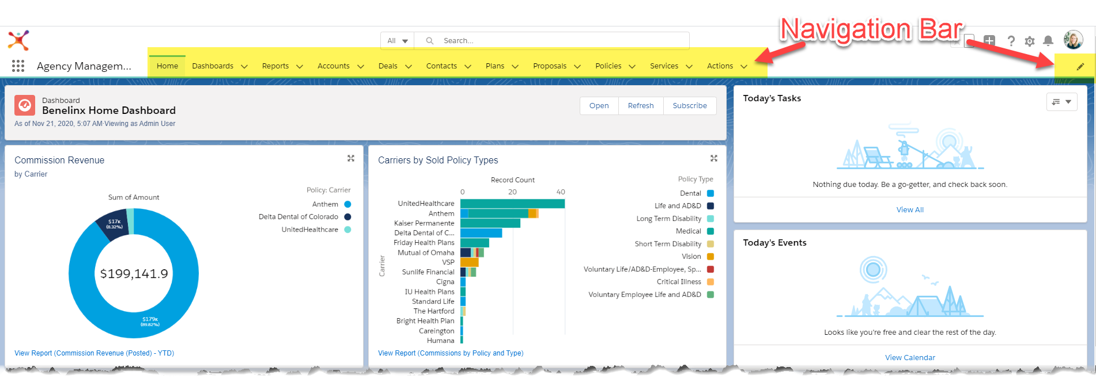Open the Proposals tab
The image size is (1096, 382).
pyautogui.click(x=550, y=66)
